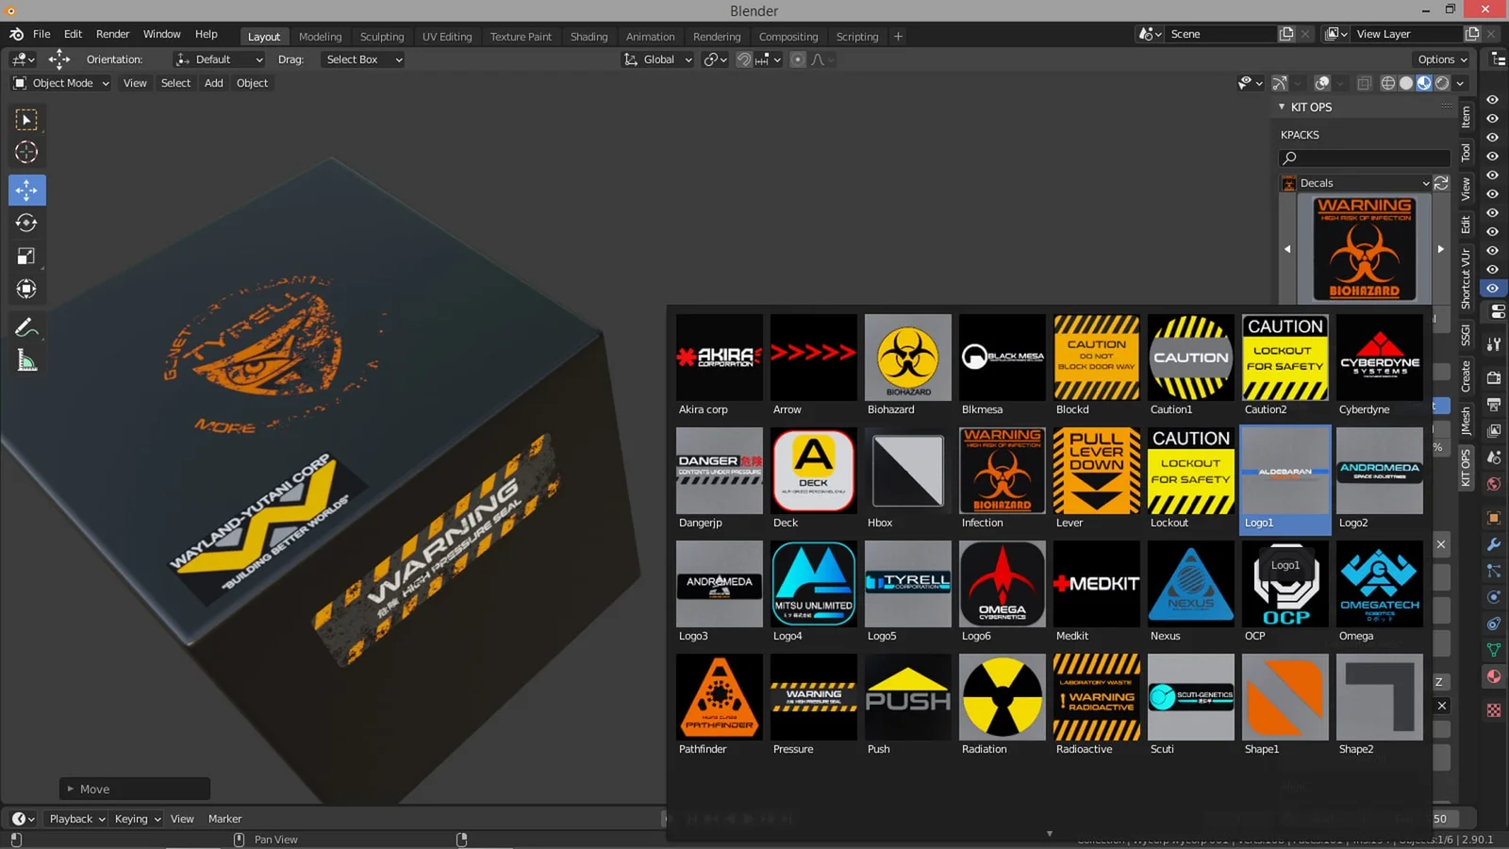
Task: Select the Rotate tool
Action: [x=26, y=223]
